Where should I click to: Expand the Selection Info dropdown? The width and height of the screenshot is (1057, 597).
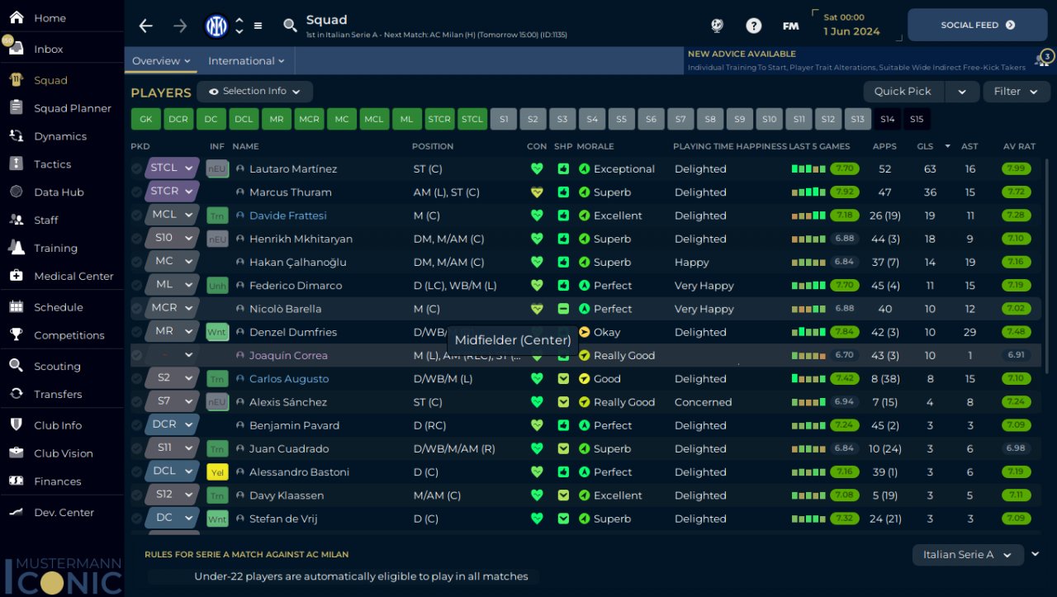coord(254,91)
